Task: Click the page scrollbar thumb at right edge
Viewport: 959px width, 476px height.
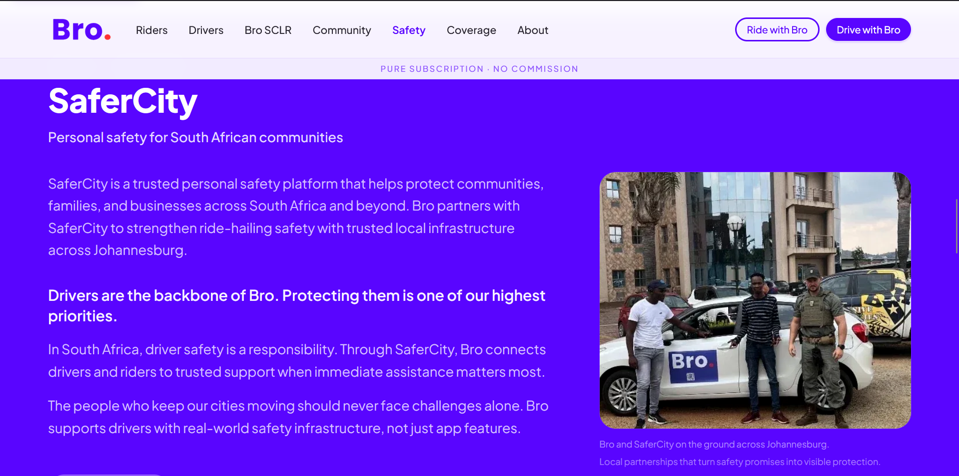Action: [957, 226]
